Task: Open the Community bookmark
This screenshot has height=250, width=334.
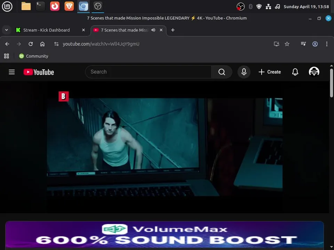Action: point(33,56)
